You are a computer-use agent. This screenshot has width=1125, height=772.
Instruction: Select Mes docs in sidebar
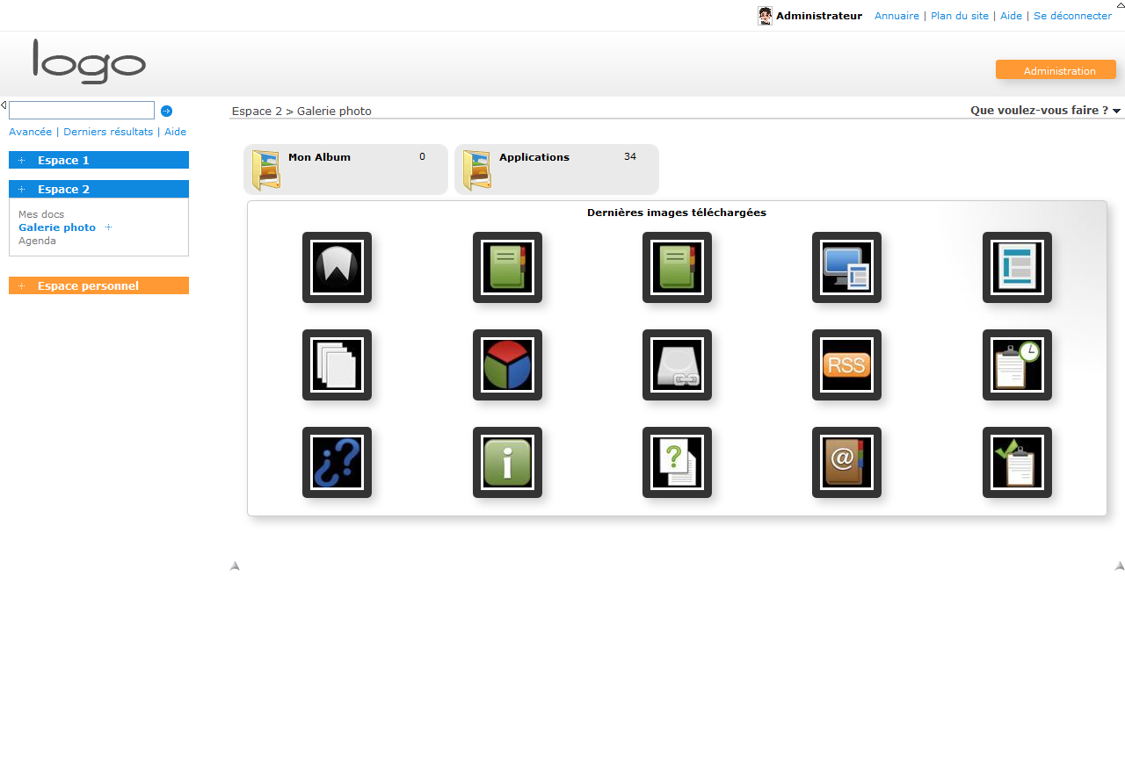point(41,214)
